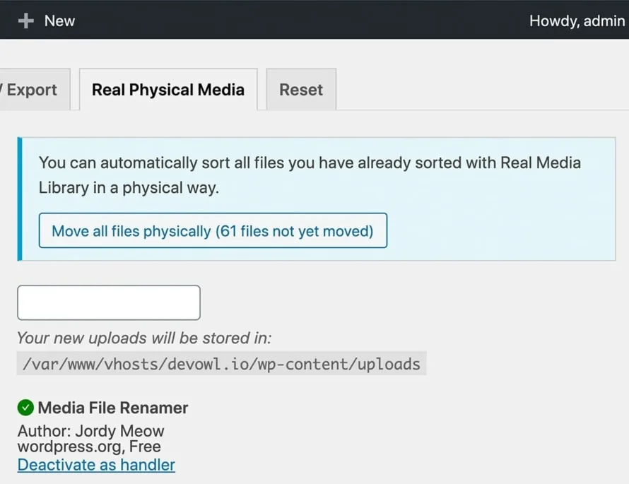Click the automatic sorting info notice text

(x=310, y=175)
